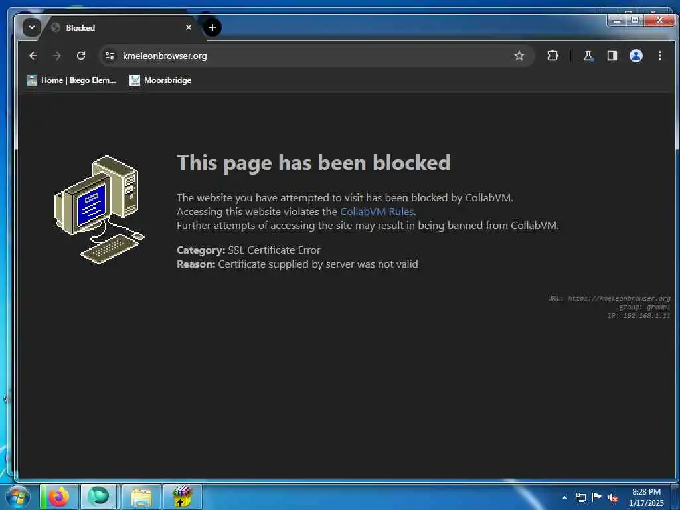Reload the kmeleonbrowser.org page
Screen dimensions: 680x510
81,56
